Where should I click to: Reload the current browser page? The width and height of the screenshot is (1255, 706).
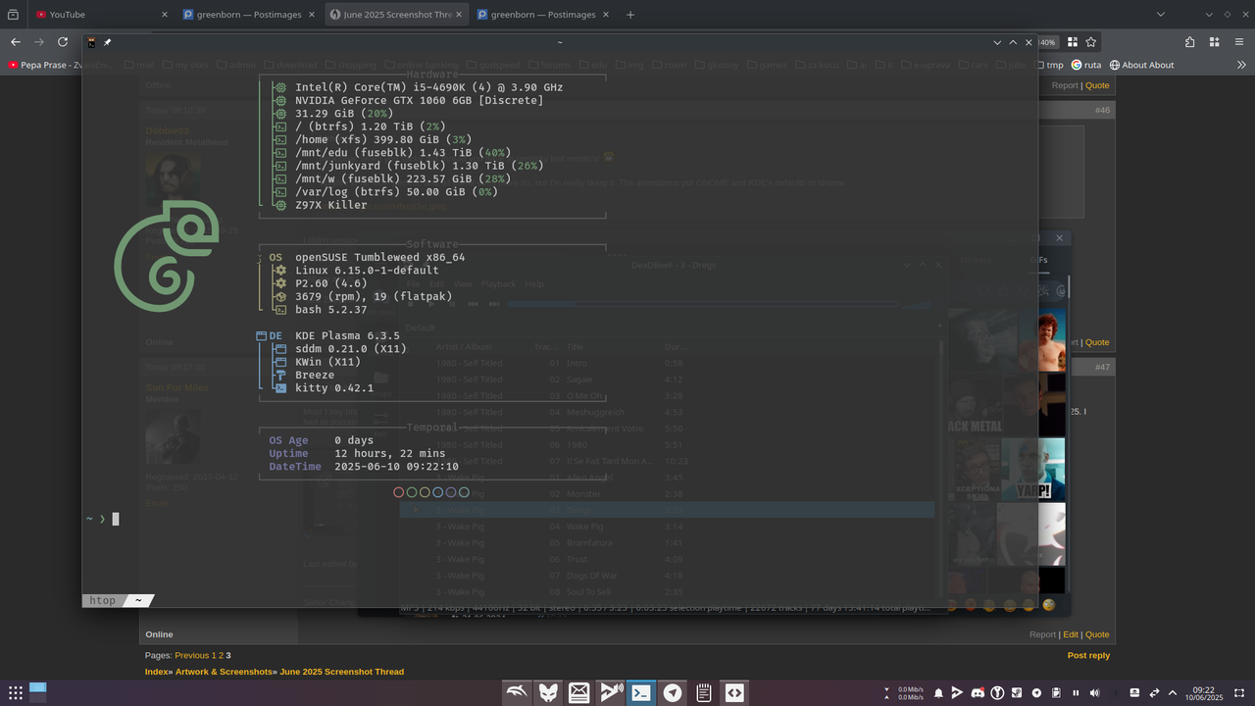click(x=63, y=42)
